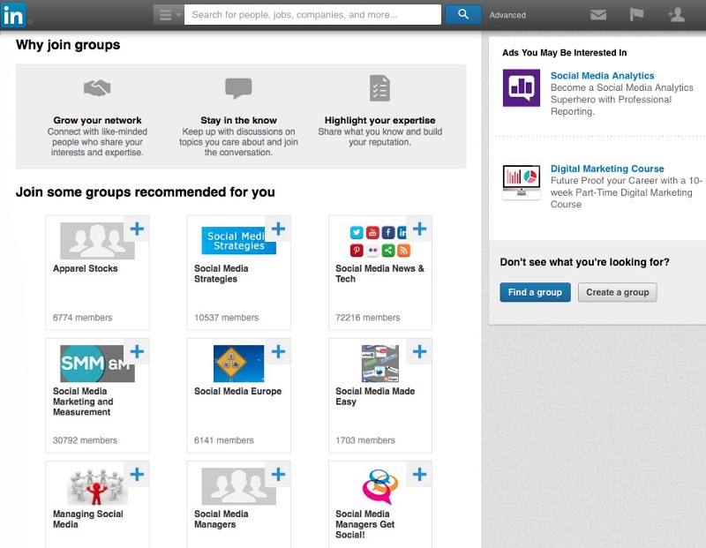The width and height of the screenshot is (706, 548).
Task: Open the messages envelope icon
Action: [598, 15]
